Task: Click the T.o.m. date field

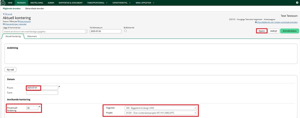Action: 42,93
